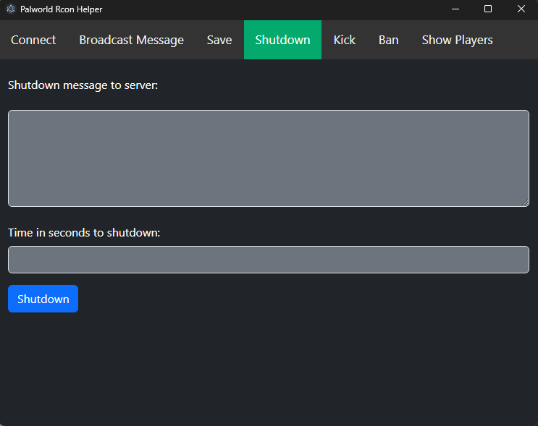Go to the Save tab

pos(219,40)
